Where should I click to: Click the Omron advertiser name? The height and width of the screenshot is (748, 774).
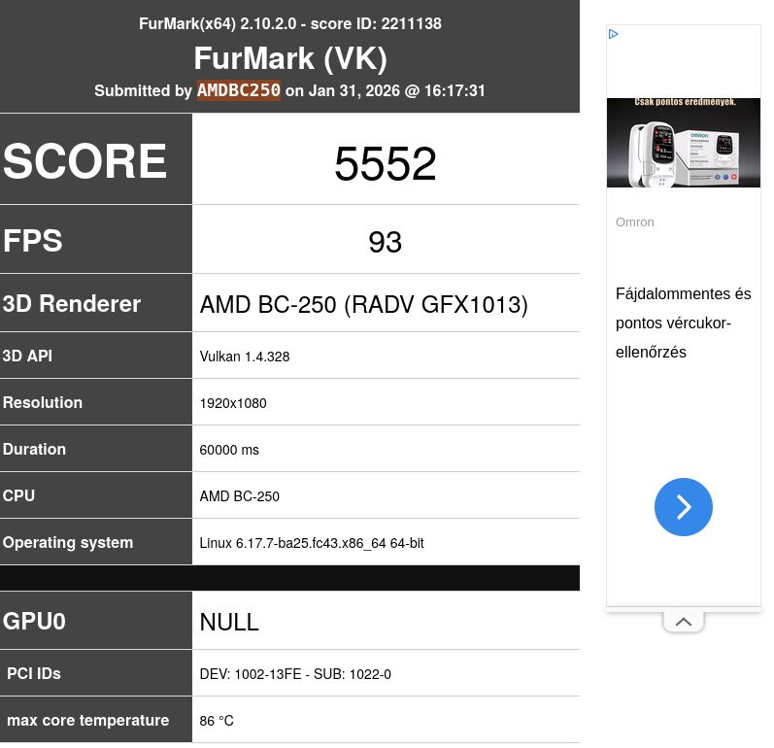635,222
